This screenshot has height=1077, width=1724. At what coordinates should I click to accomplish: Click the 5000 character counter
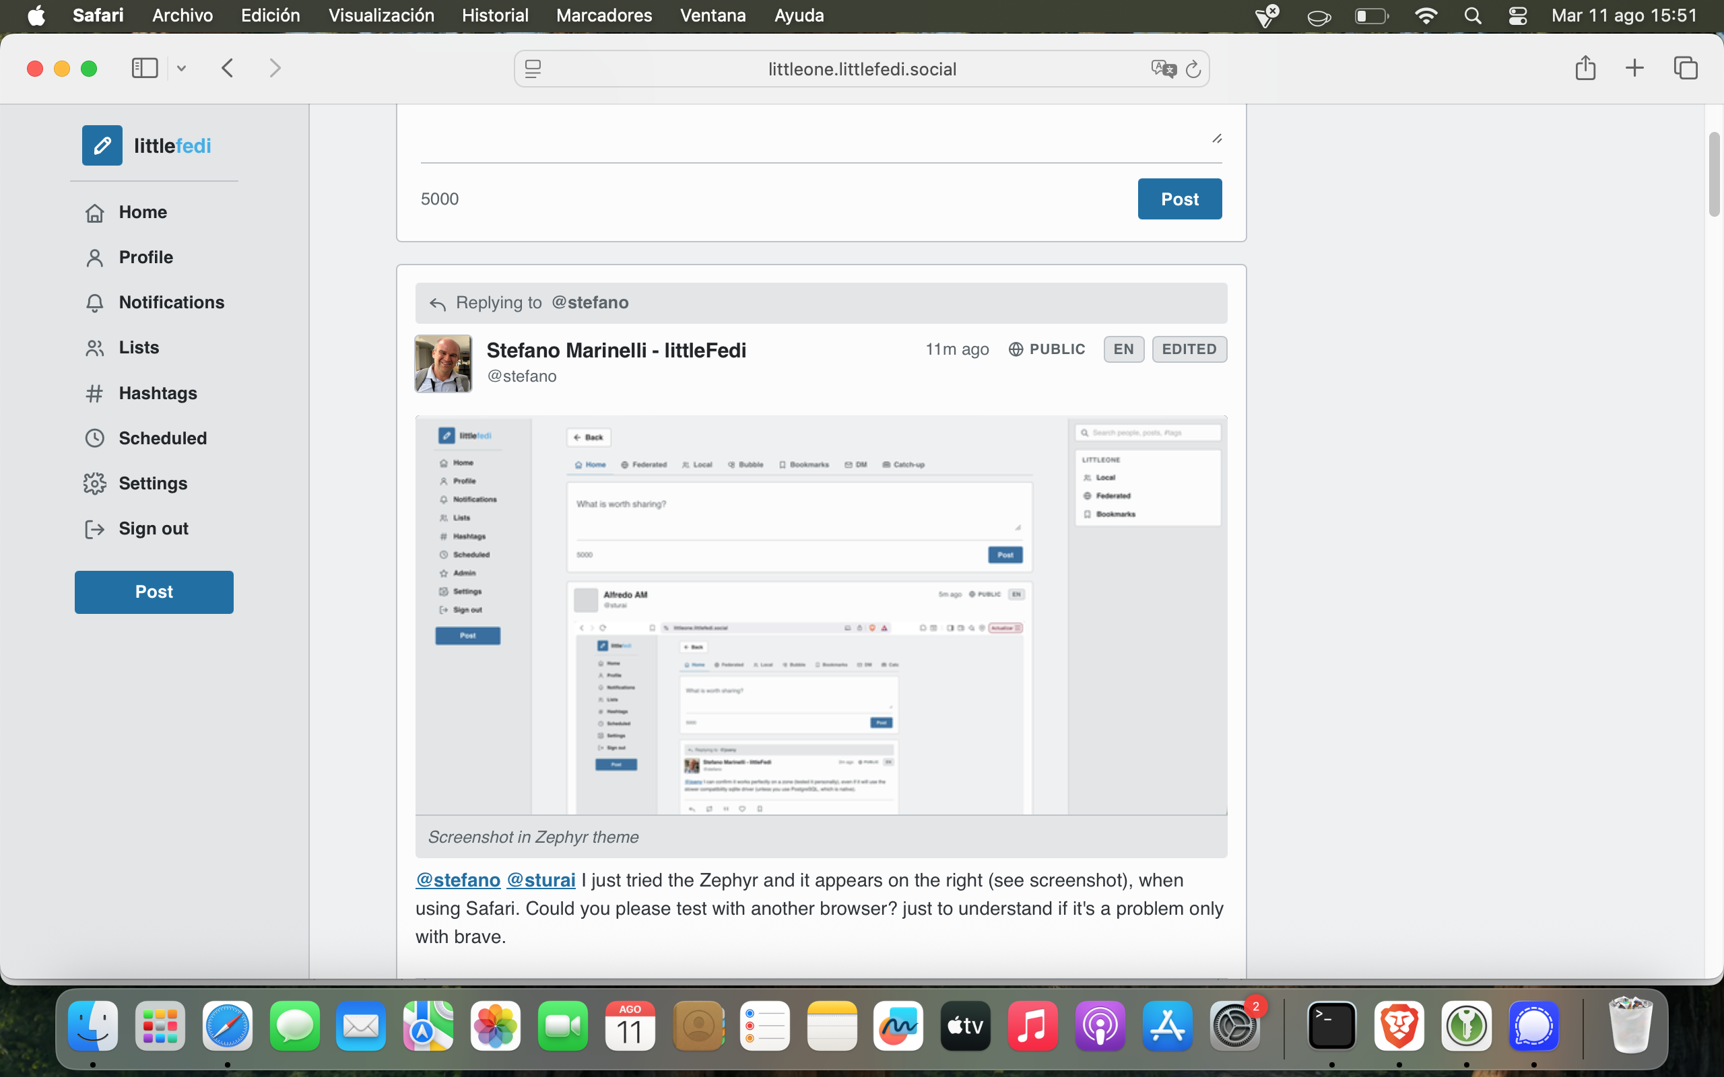click(x=440, y=199)
